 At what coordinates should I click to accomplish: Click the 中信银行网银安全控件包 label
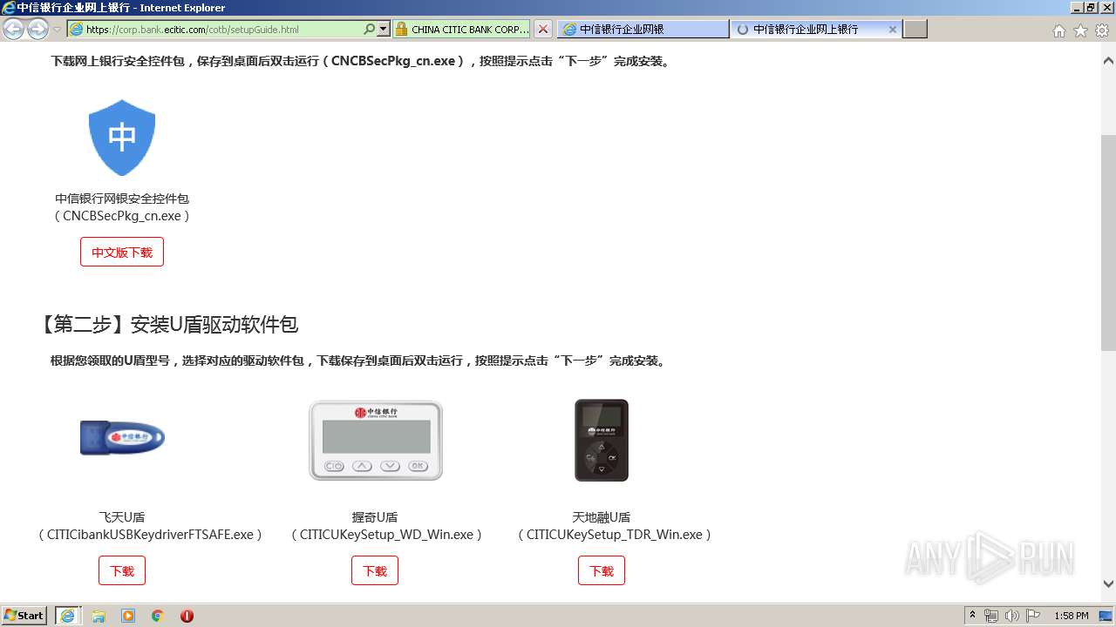coord(122,199)
